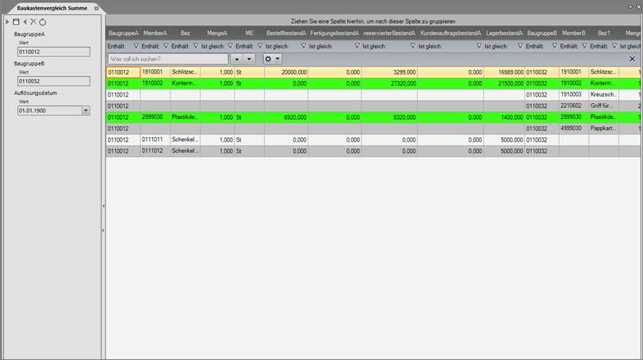
Task: Click search previous up-arrow button
Action: point(236,59)
